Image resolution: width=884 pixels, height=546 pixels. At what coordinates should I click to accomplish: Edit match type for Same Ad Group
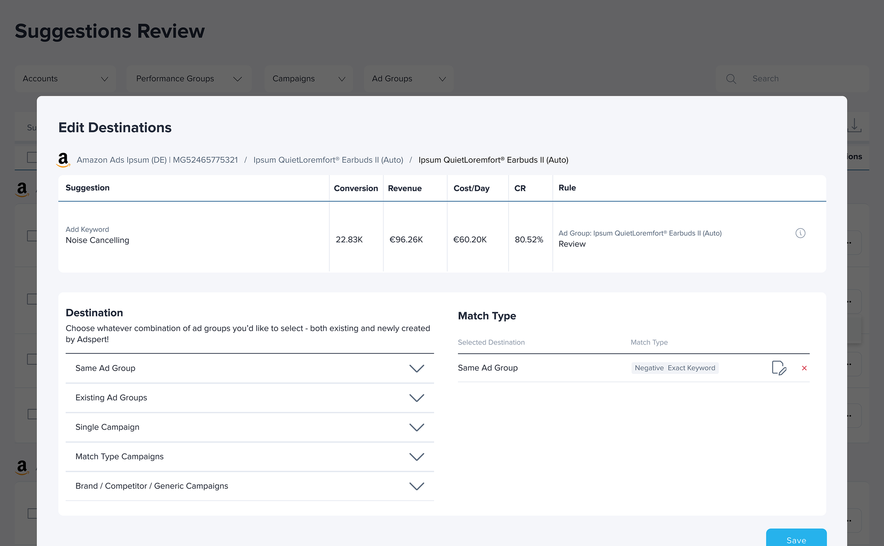coord(779,368)
